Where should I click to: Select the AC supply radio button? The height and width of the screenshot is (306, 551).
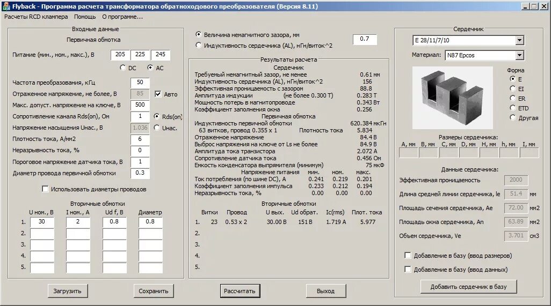point(150,68)
